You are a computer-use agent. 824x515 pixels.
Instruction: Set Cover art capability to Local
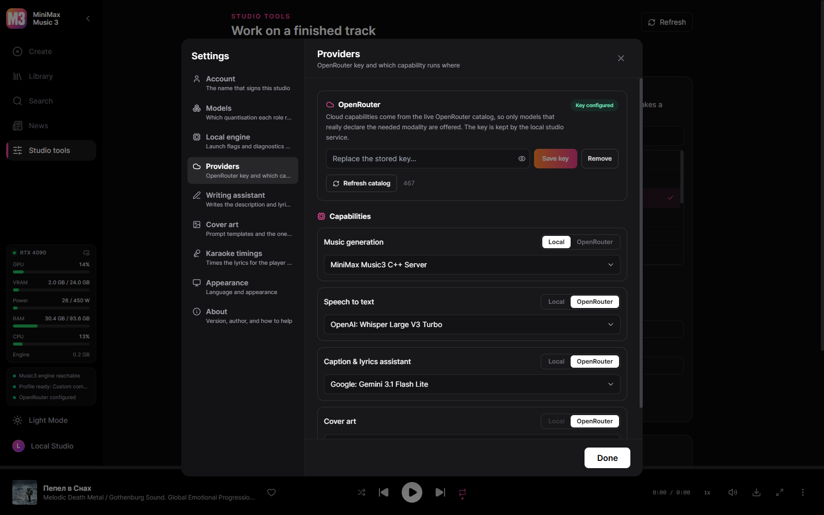click(x=556, y=421)
